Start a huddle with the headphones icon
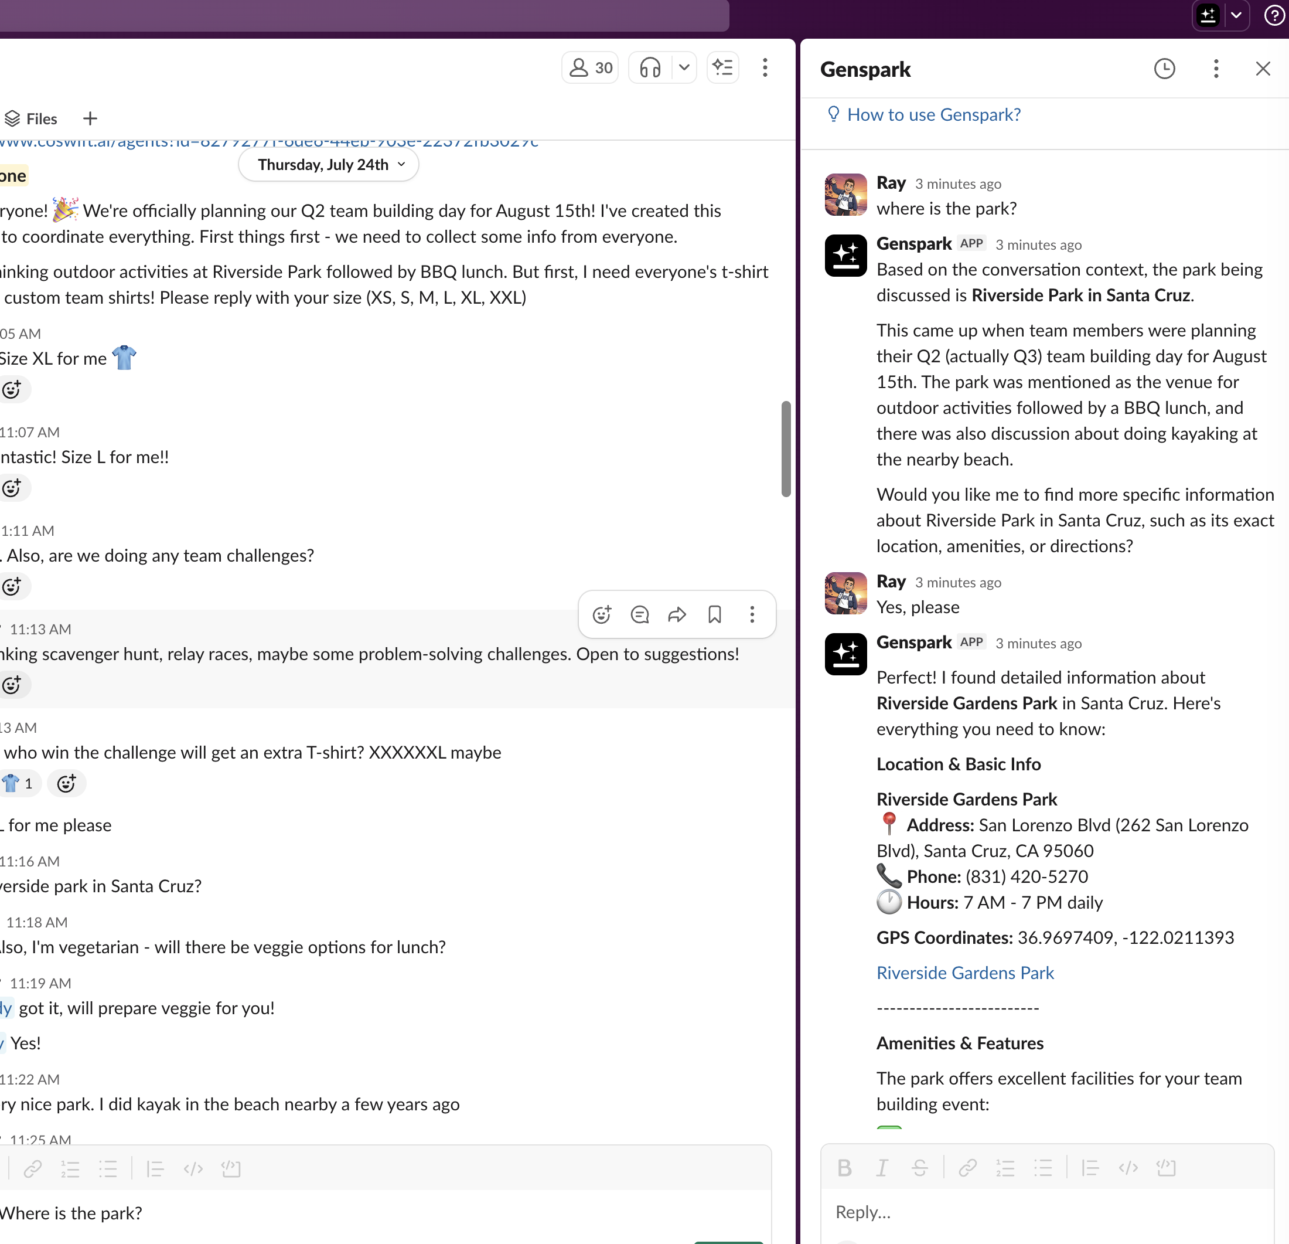Screen dimensions: 1289x1244 (x=650, y=68)
